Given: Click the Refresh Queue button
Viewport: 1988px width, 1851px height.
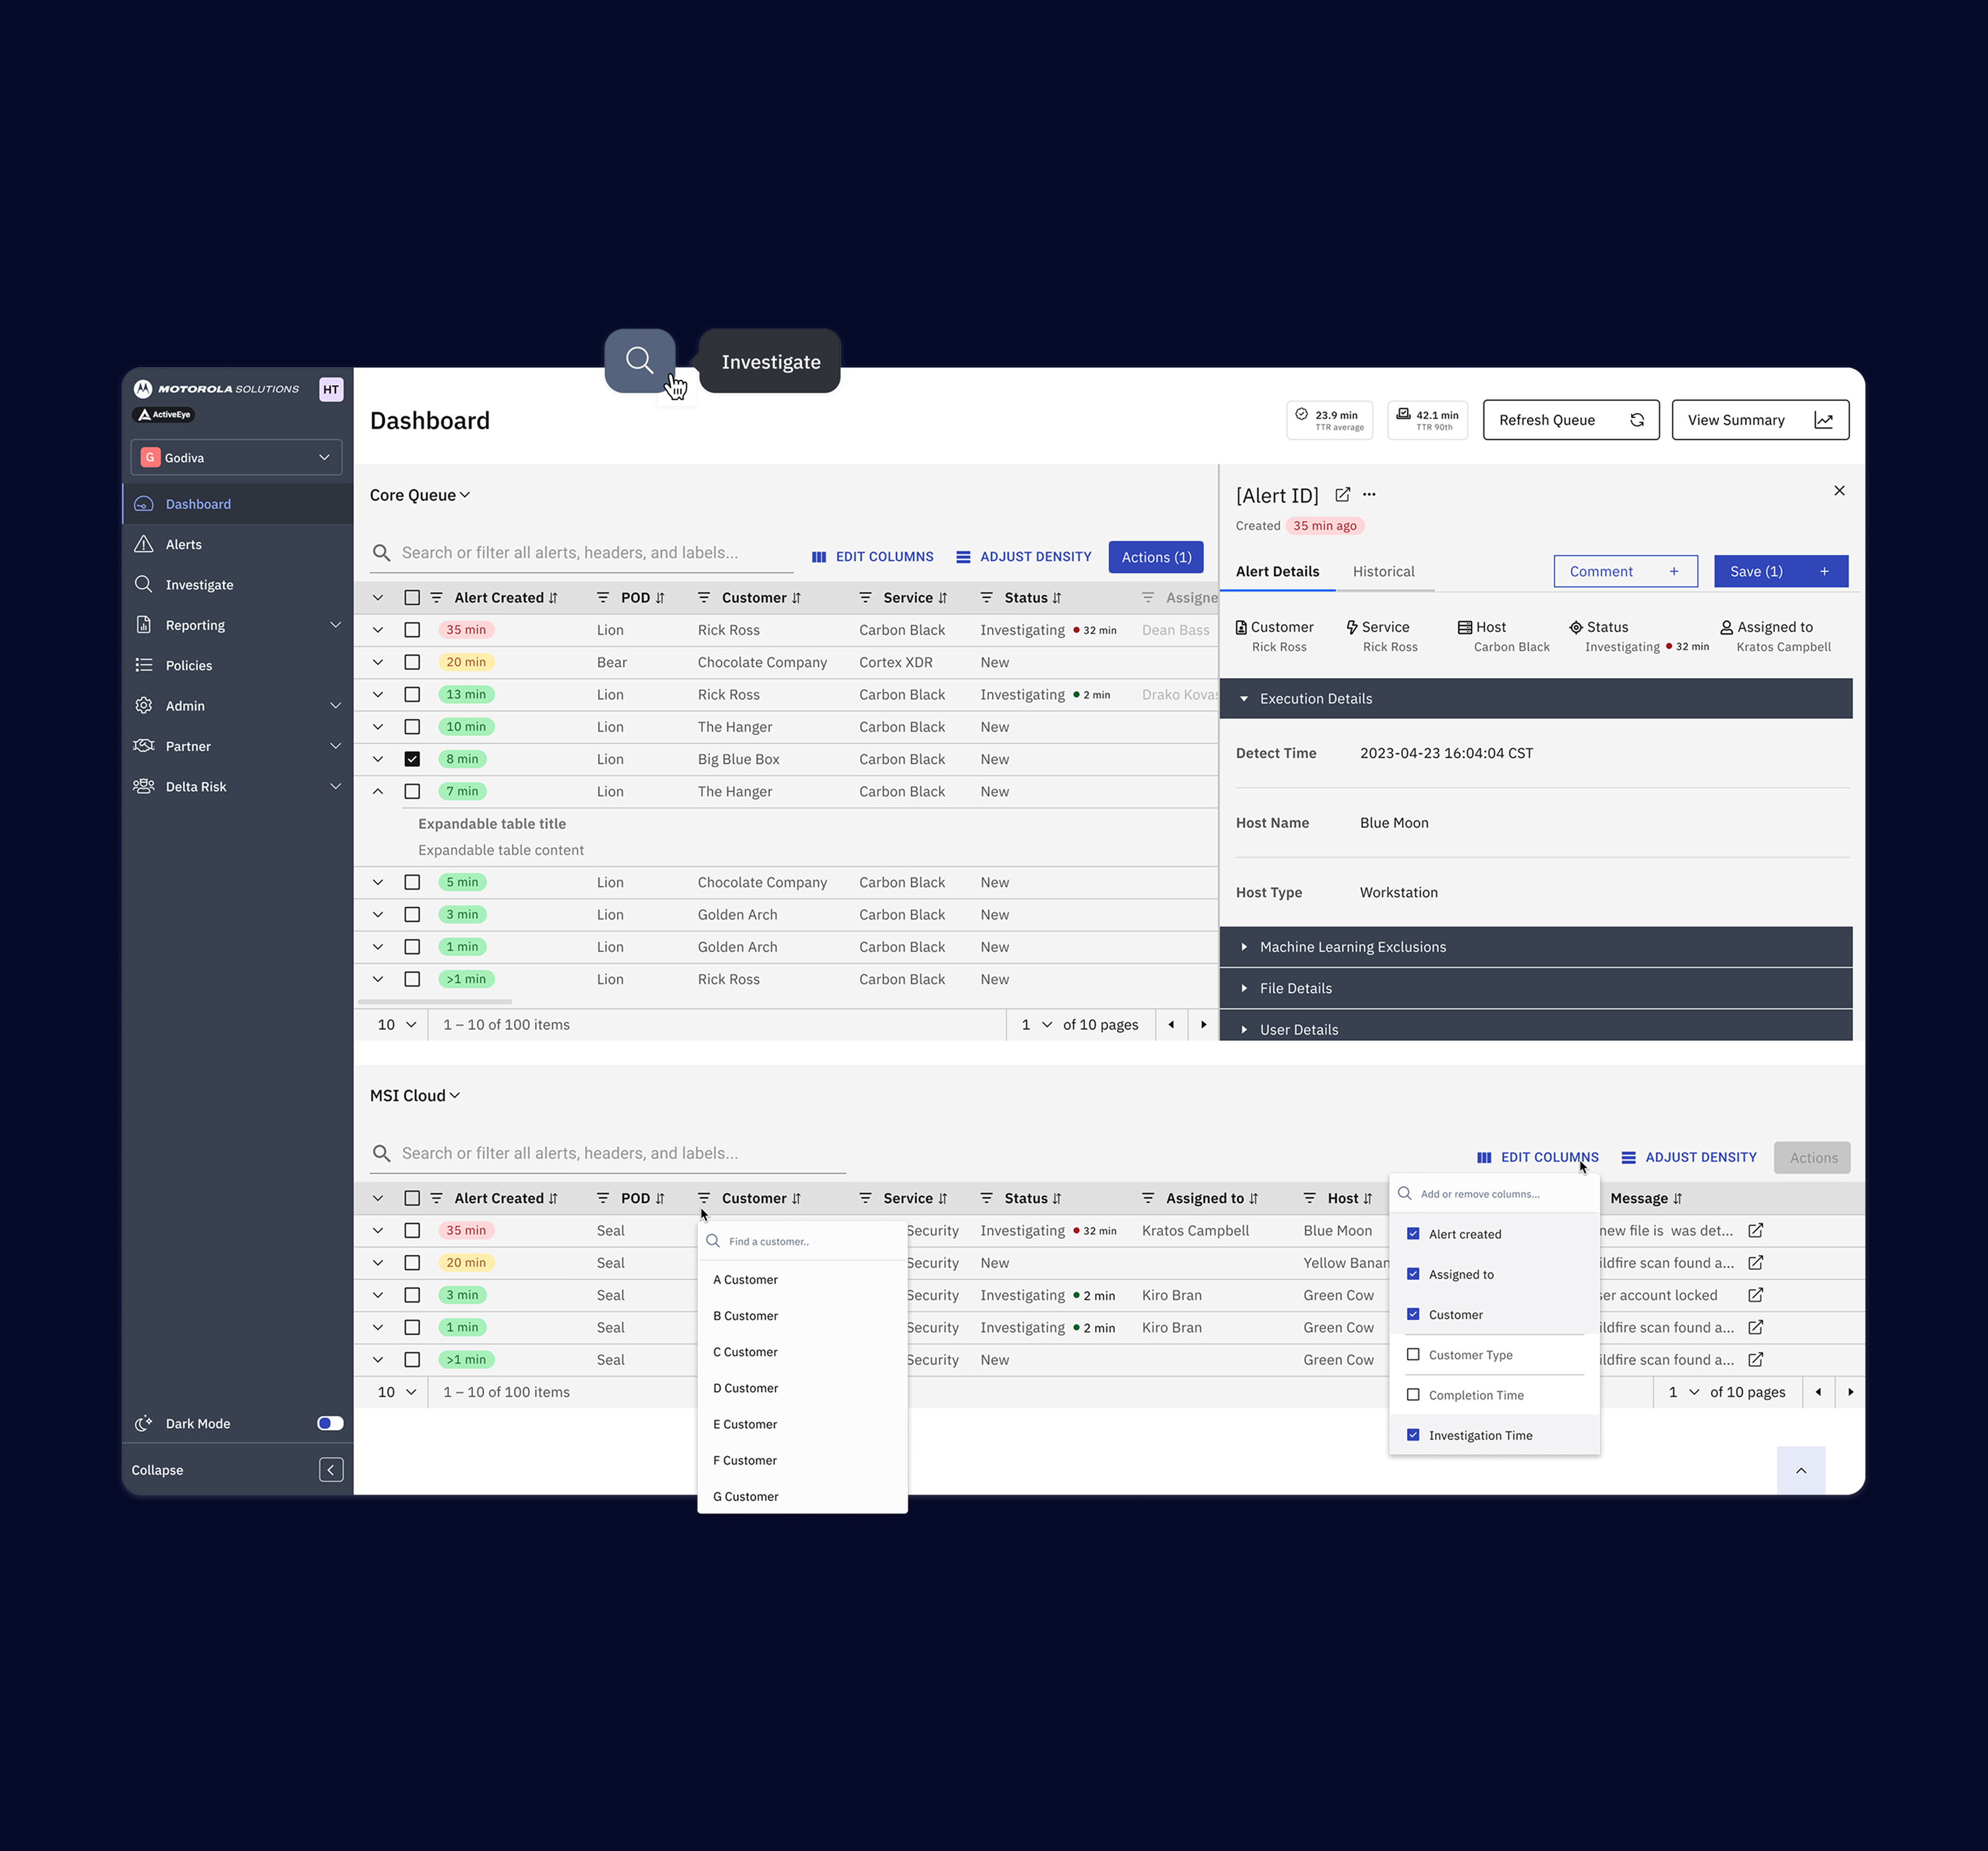Looking at the screenshot, I should click(1570, 420).
